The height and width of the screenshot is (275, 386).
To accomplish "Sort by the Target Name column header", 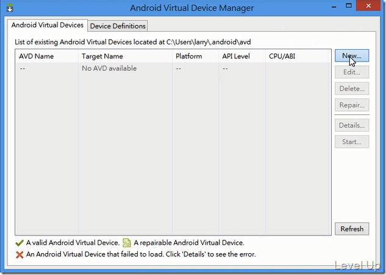I will pyautogui.click(x=125, y=56).
